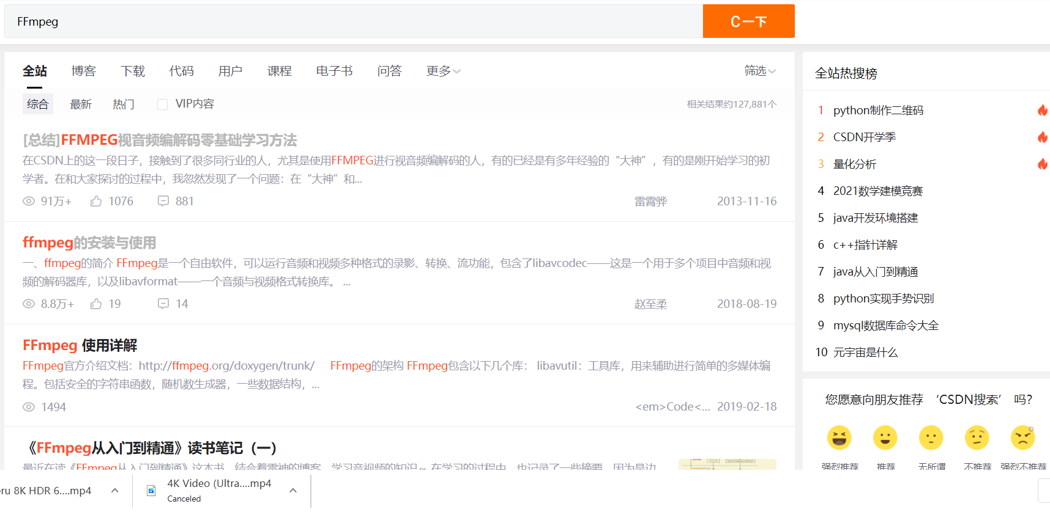Open hot search mysql数据库命令大全
This screenshot has width=1050, height=512.
click(885, 325)
